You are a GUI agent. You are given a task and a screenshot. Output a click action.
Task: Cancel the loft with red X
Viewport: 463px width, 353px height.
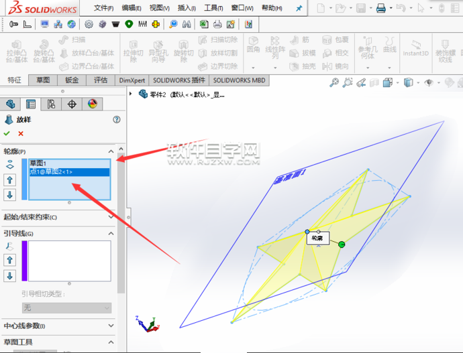click(21, 133)
